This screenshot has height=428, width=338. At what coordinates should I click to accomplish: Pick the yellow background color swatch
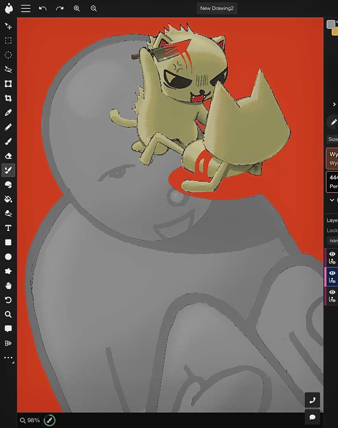click(x=335, y=32)
